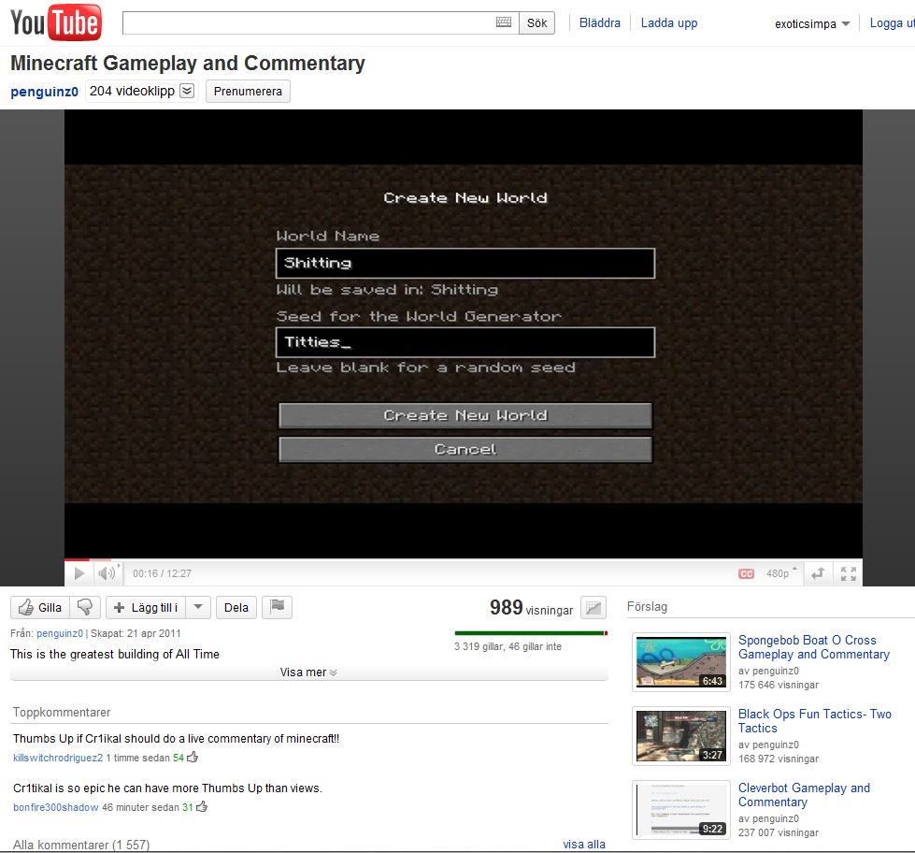
Task: Dislike the video with thumbs down
Action: pyautogui.click(x=85, y=607)
